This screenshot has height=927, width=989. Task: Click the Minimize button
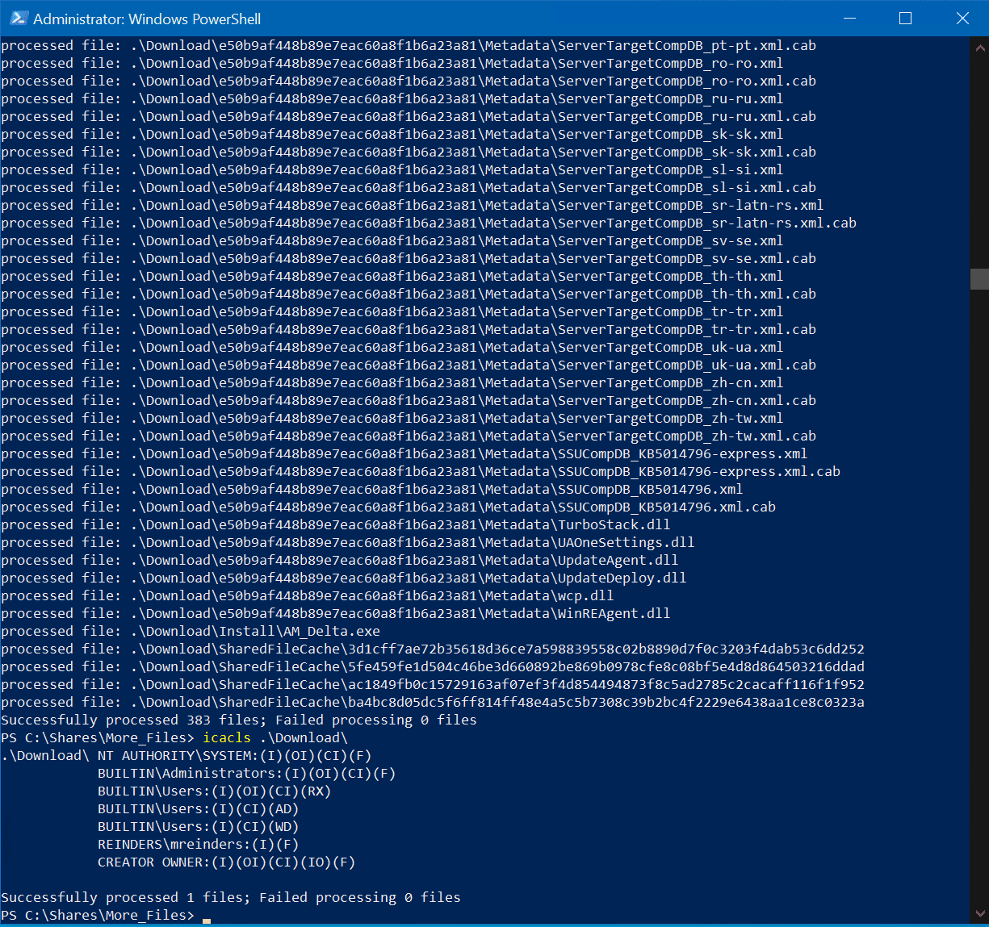click(849, 18)
